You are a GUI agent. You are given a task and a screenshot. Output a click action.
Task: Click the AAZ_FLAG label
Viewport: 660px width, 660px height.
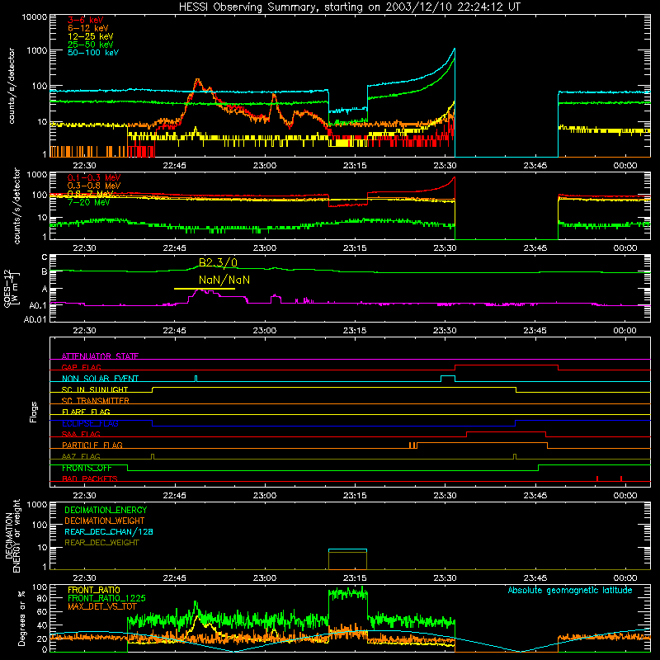[81, 456]
